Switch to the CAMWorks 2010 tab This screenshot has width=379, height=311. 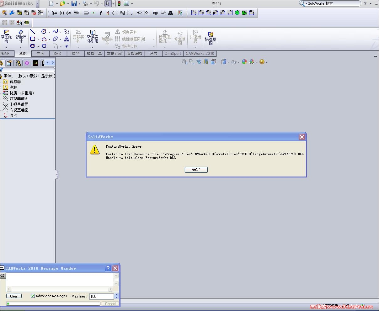pyautogui.click(x=200, y=54)
